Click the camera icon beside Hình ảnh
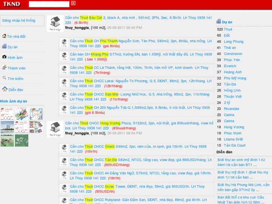This screenshot has width=272, height=204. click(x=4, y=57)
